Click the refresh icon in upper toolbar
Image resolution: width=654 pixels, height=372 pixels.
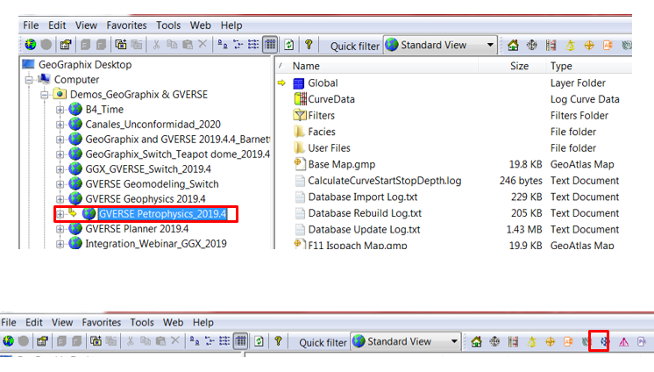tap(289, 44)
